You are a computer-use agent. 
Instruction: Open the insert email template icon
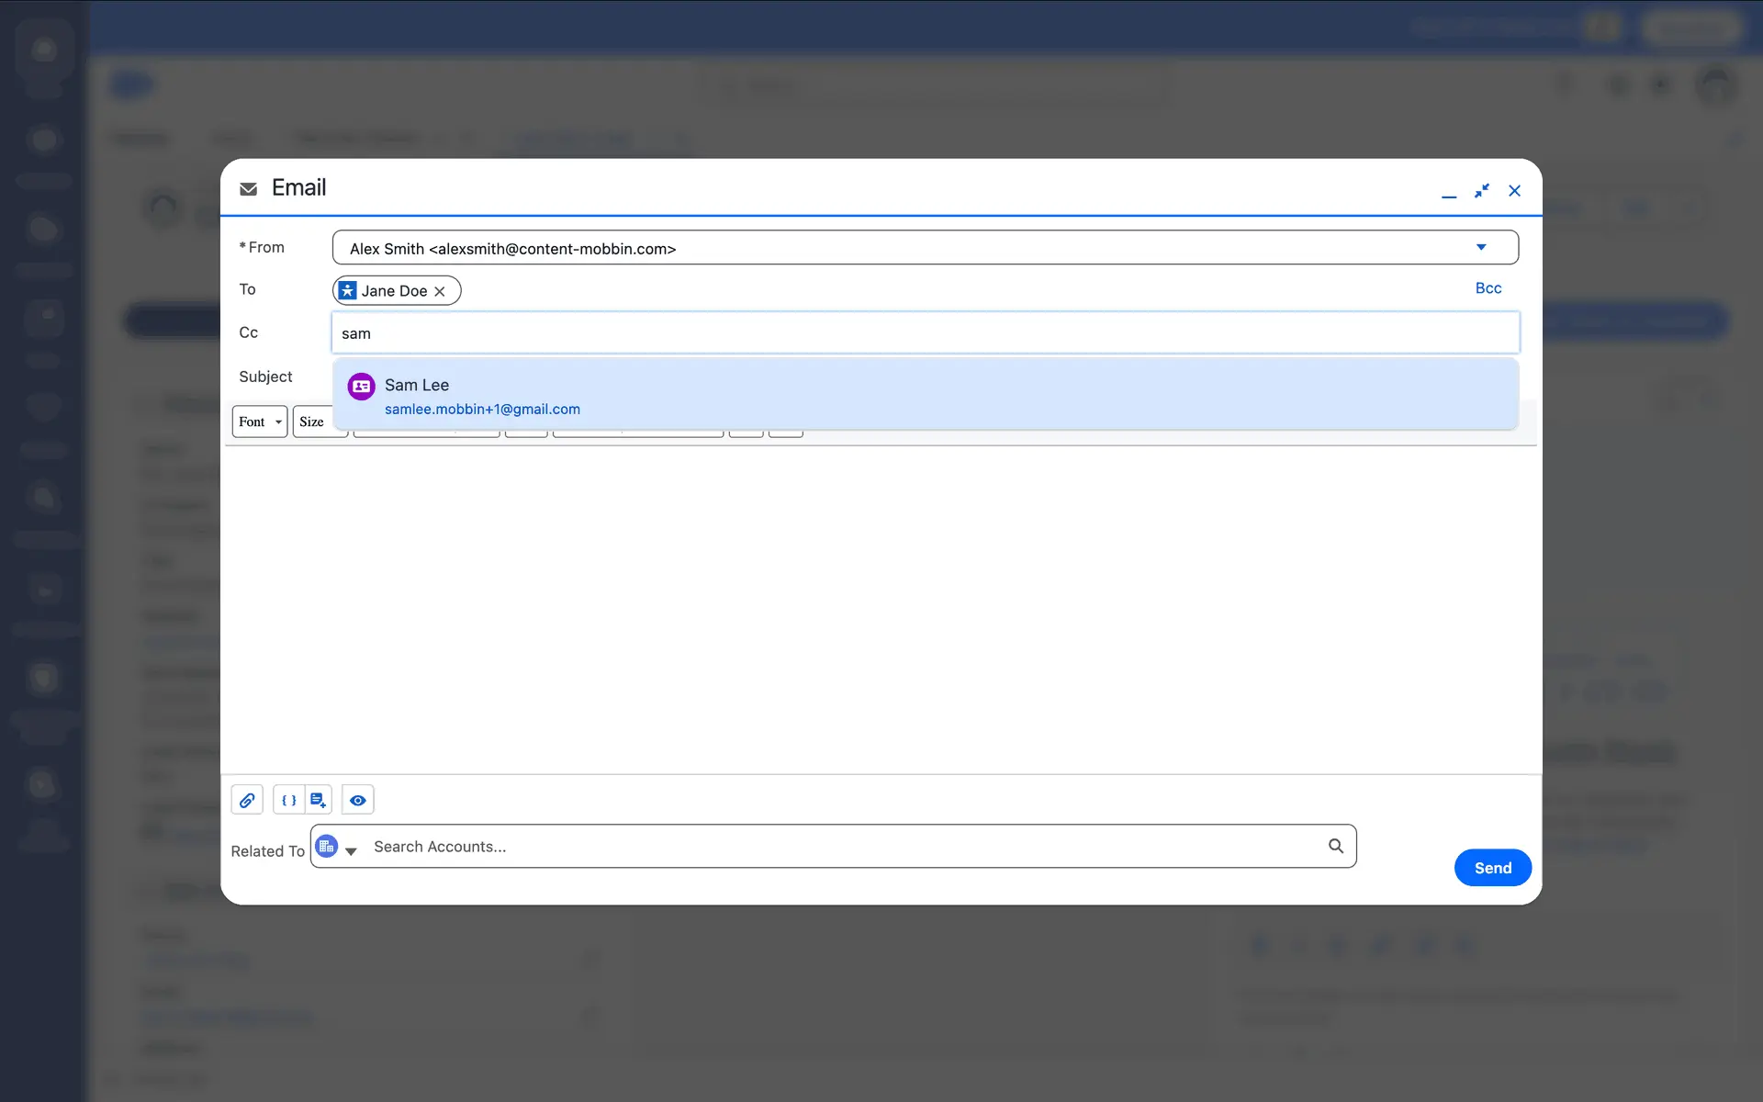tap(318, 800)
